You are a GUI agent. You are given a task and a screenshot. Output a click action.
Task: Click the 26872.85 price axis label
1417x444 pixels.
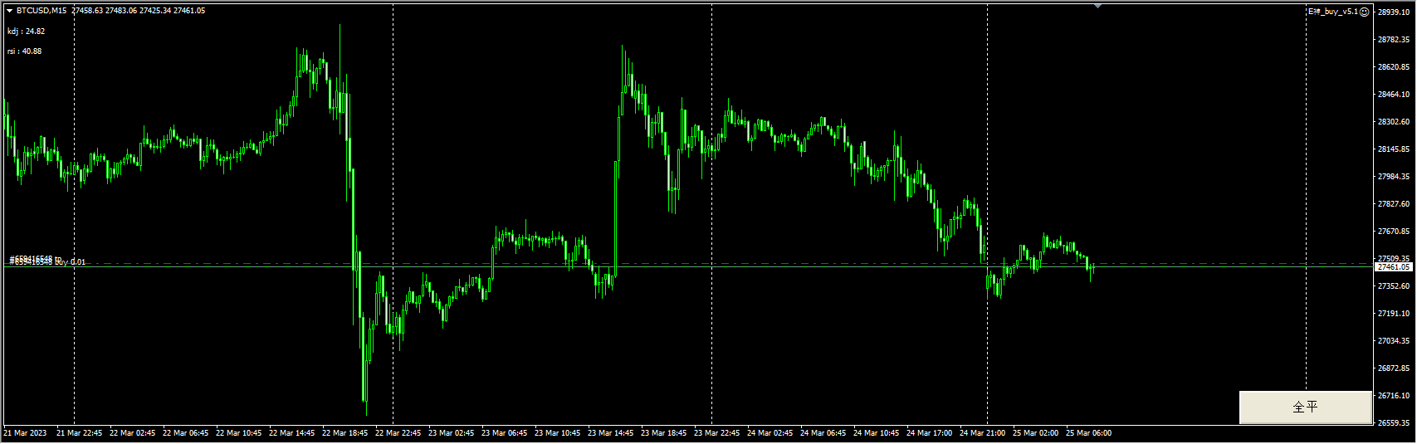click(x=1394, y=368)
